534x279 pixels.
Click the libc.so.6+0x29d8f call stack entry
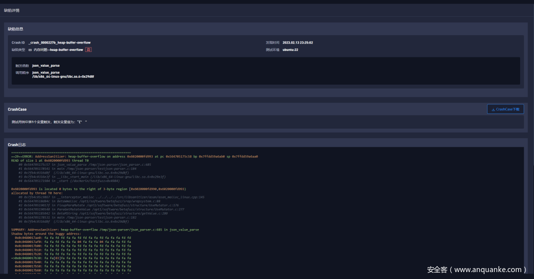point(63,77)
